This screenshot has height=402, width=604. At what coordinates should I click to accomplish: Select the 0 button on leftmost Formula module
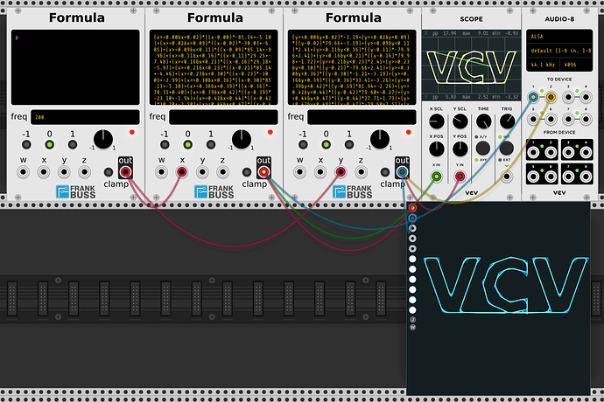click(x=49, y=145)
